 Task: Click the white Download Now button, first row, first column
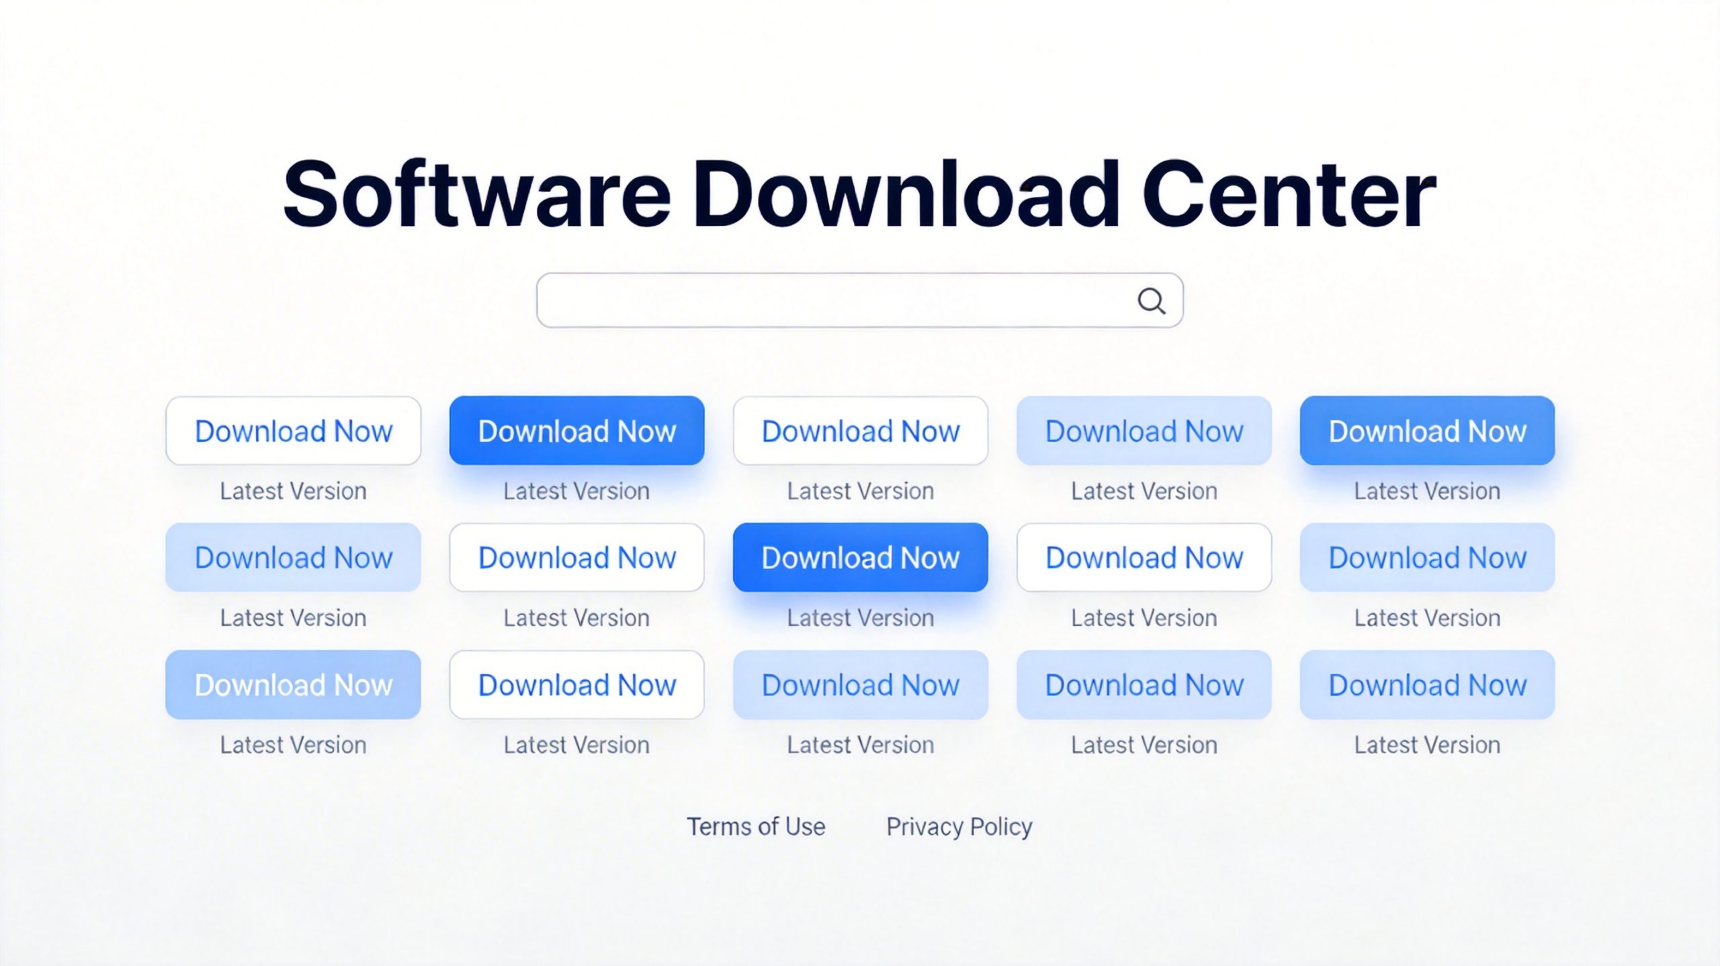click(x=294, y=431)
